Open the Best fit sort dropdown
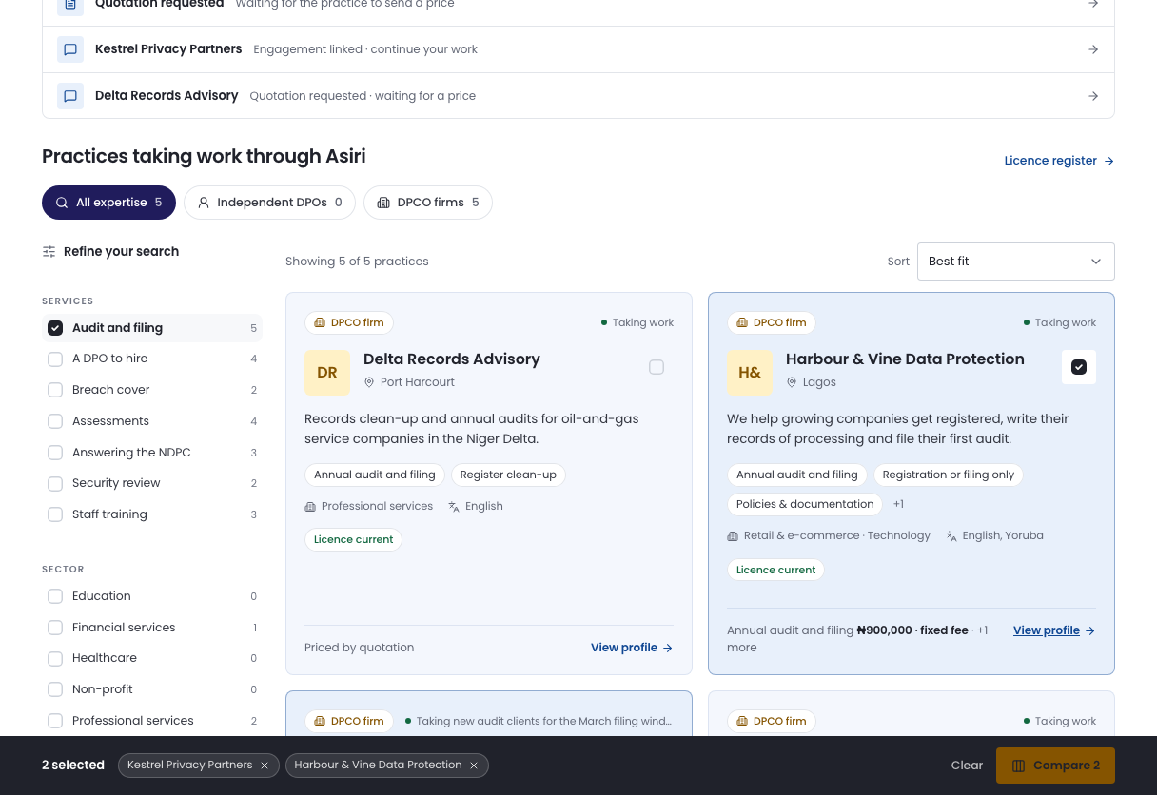This screenshot has width=1157, height=795. (x=1015, y=262)
